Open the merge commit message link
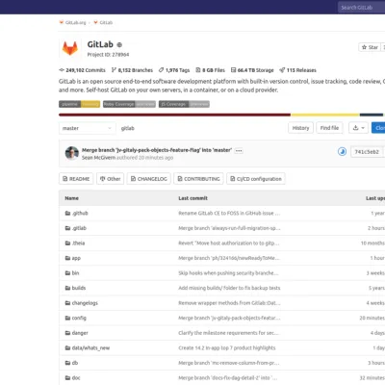This screenshot has width=385, height=385. 157,150
